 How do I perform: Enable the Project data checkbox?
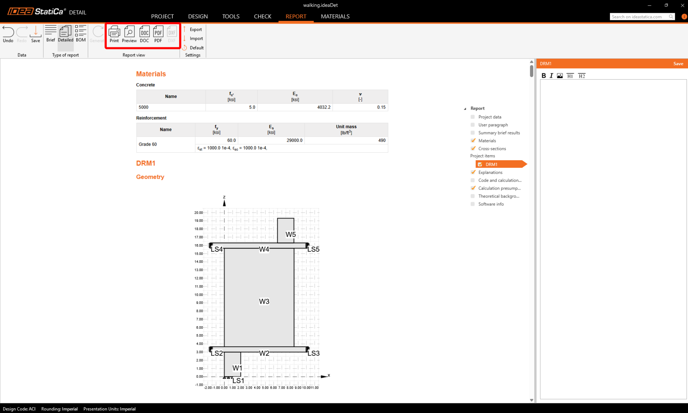(x=473, y=117)
